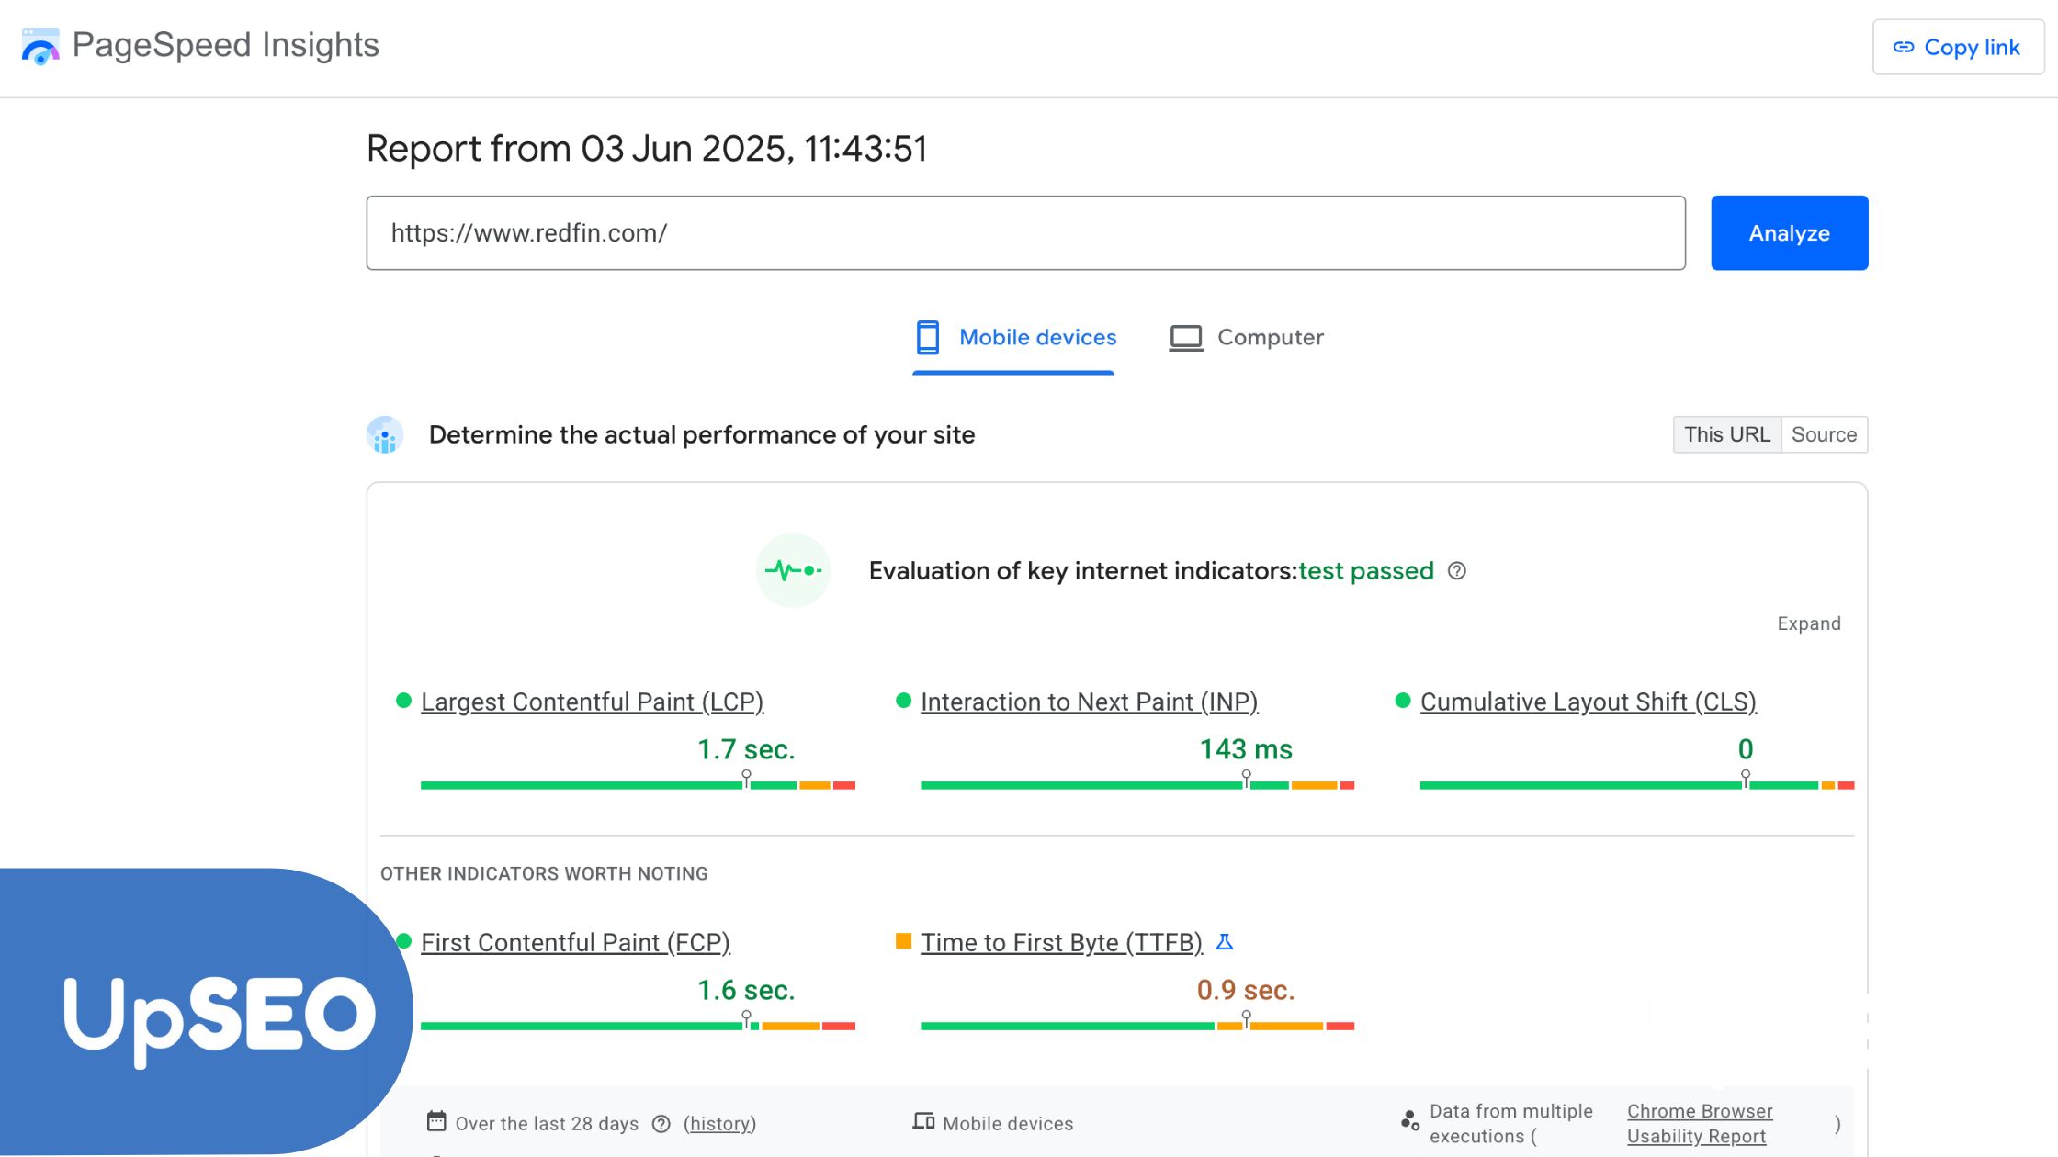Click the link icon in Copy link
The image size is (2058, 1157).
[x=1904, y=47]
